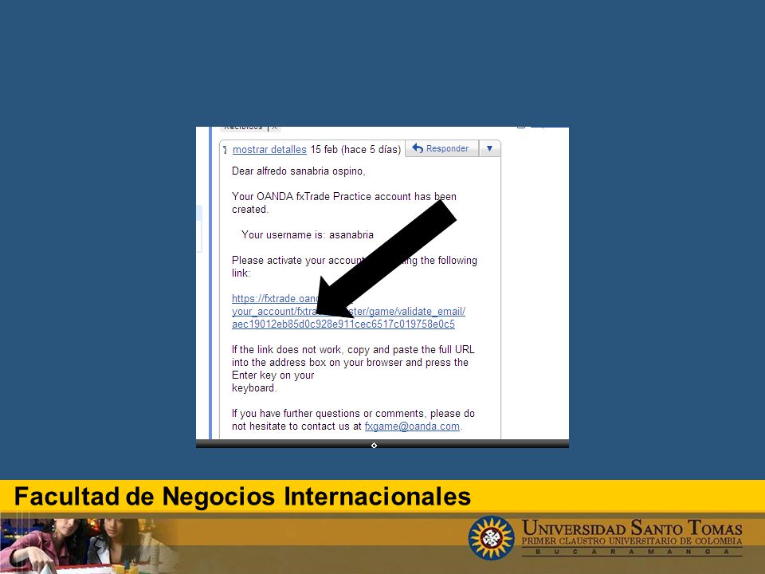Image resolution: width=765 pixels, height=574 pixels.
Task: Click the text 'Your username is: asanabria'
Action: [308, 234]
